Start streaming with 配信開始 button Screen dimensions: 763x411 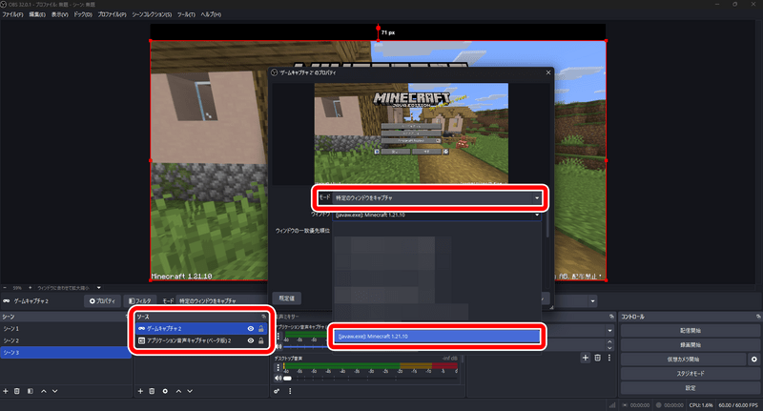[690, 331]
